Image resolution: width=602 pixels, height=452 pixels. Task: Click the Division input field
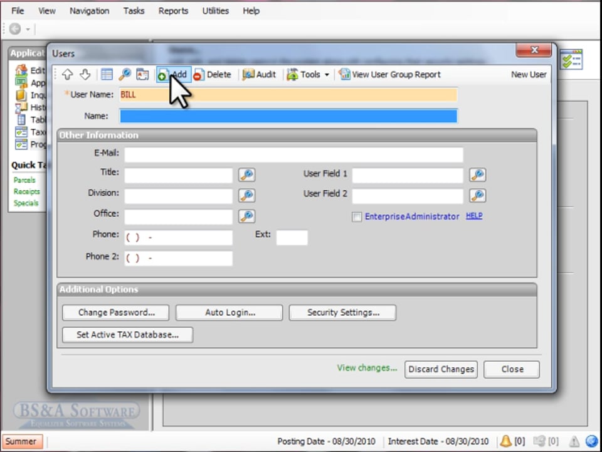click(179, 196)
